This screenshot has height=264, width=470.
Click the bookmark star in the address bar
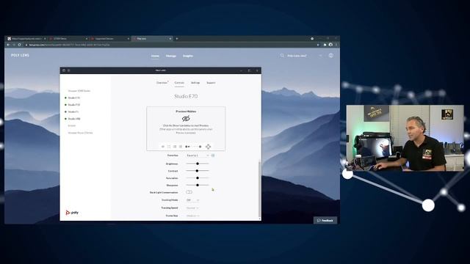pos(318,45)
